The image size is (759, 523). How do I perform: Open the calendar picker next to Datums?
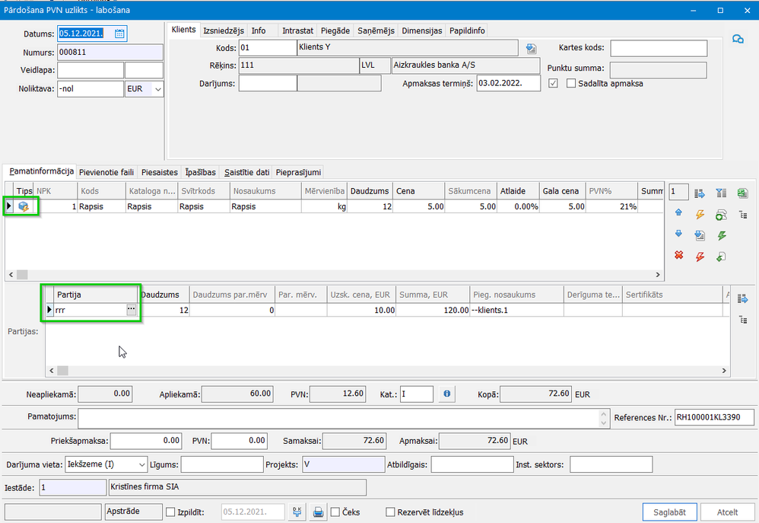pyautogui.click(x=119, y=33)
